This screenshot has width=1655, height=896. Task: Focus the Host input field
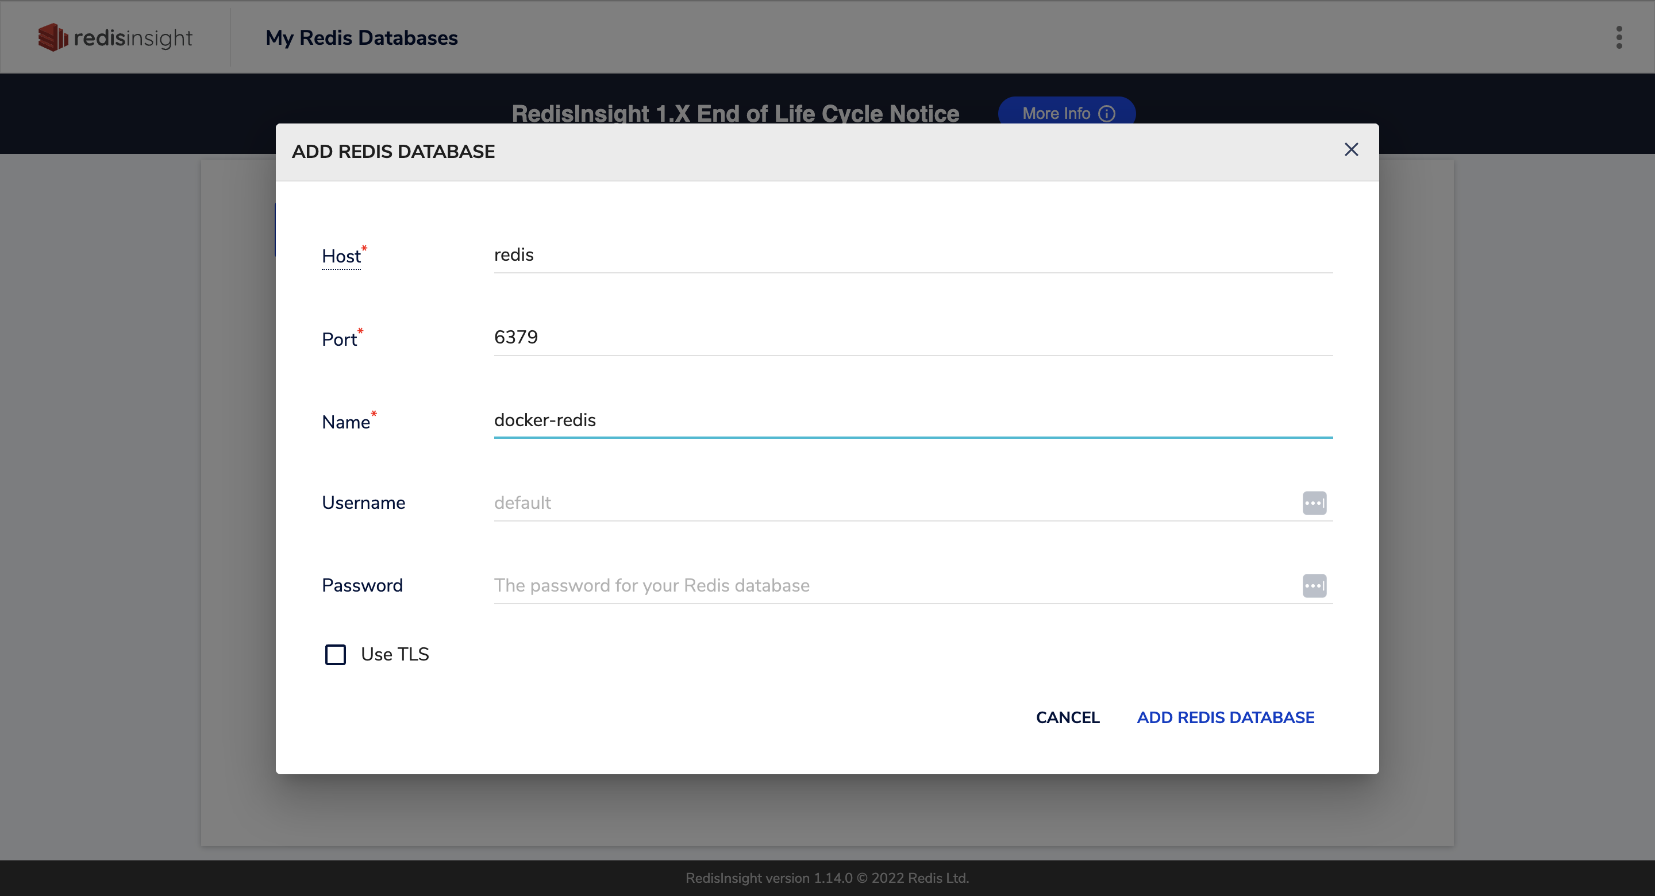[913, 255]
